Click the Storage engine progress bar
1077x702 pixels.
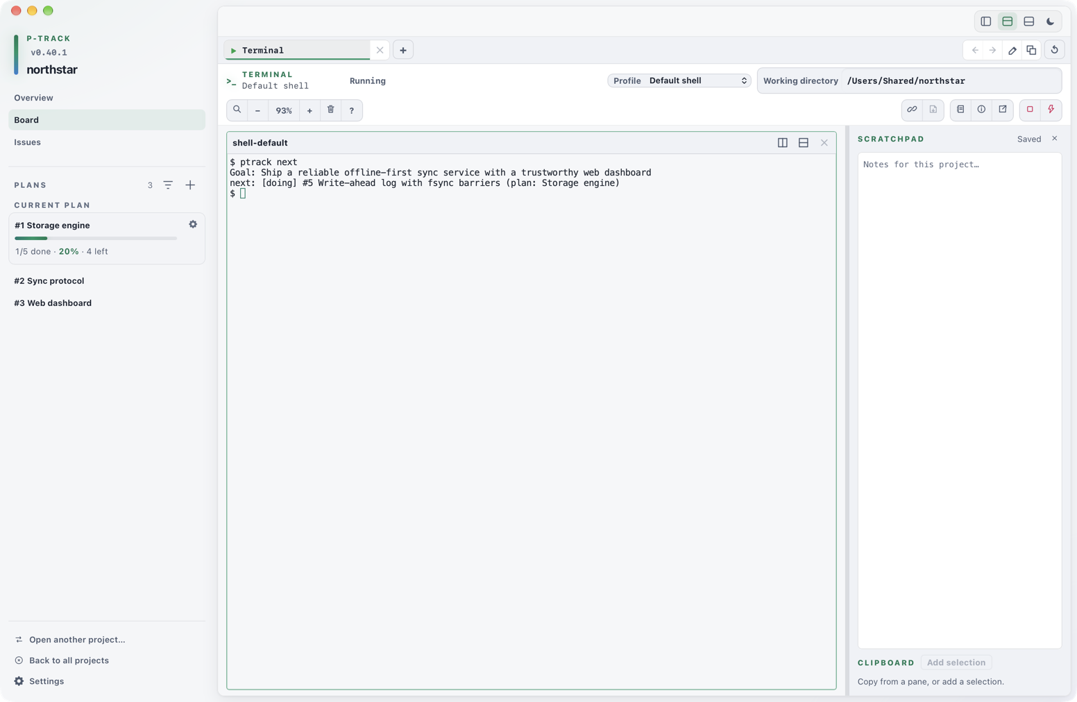click(96, 239)
